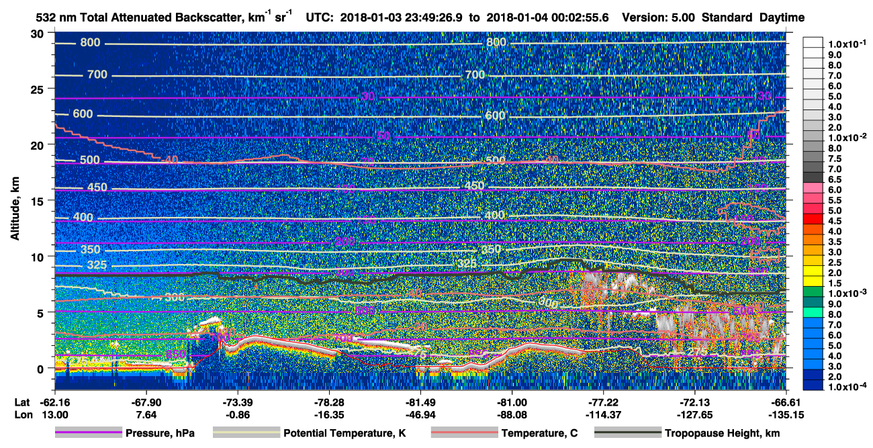Screen dimensions: 873x448
Task: Click latitude value '-66.61'
Action: tap(786, 402)
